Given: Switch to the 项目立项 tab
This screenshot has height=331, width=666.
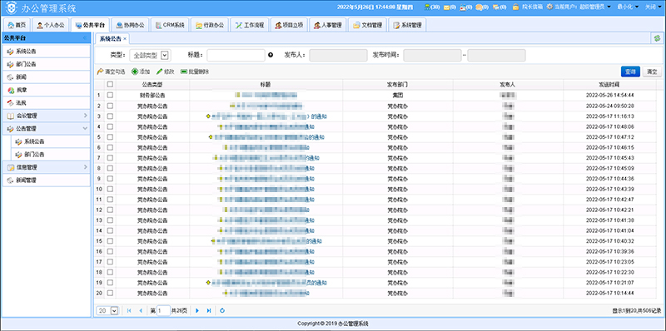Looking at the screenshot, I should pos(289,25).
